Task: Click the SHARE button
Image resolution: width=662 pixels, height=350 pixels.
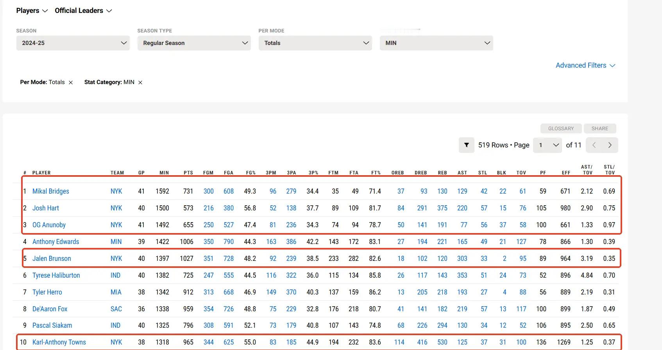Action: (600, 129)
